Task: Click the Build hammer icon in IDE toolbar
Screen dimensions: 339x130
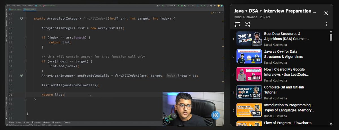Action: (x=163, y=6)
